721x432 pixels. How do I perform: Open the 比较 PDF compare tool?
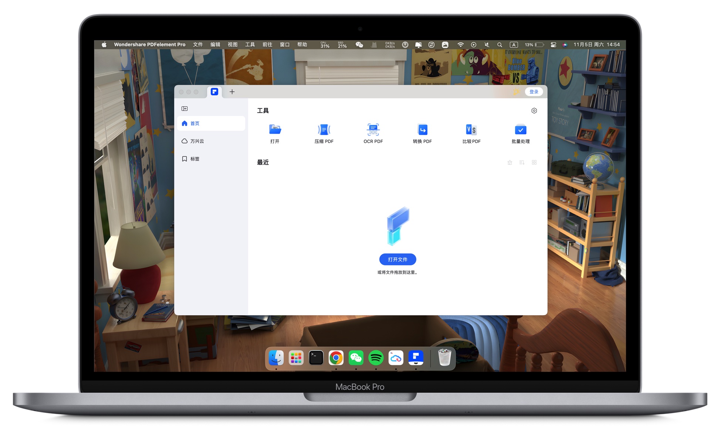(x=471, y=133)
